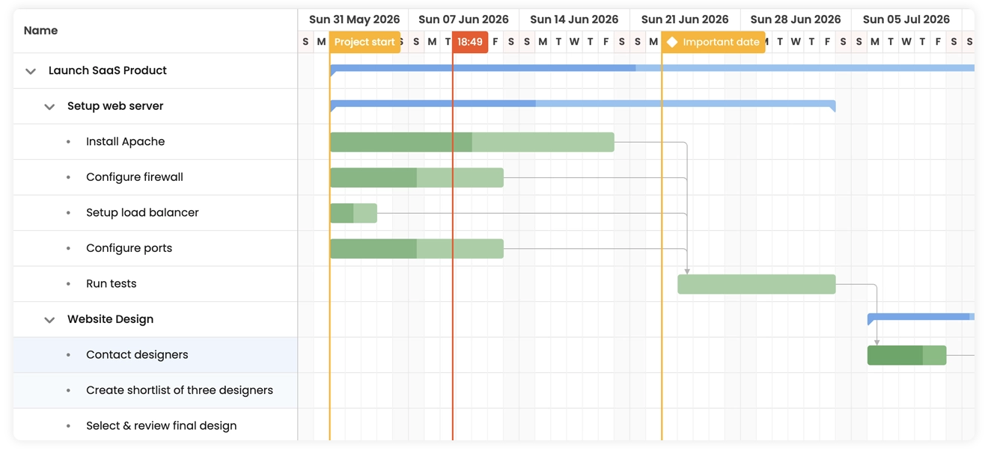Click the Configure firewall task bar

click(417, 177)
